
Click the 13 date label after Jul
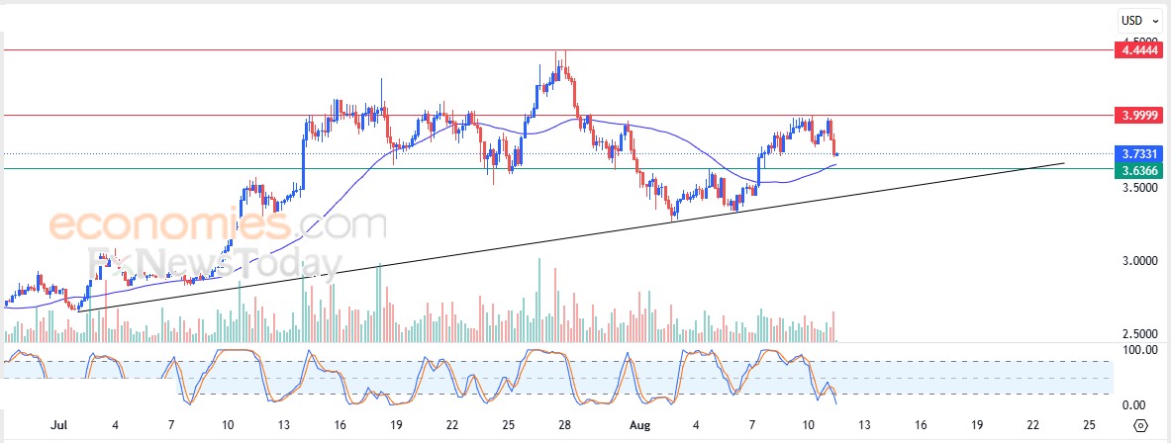[x=284, y=425]
